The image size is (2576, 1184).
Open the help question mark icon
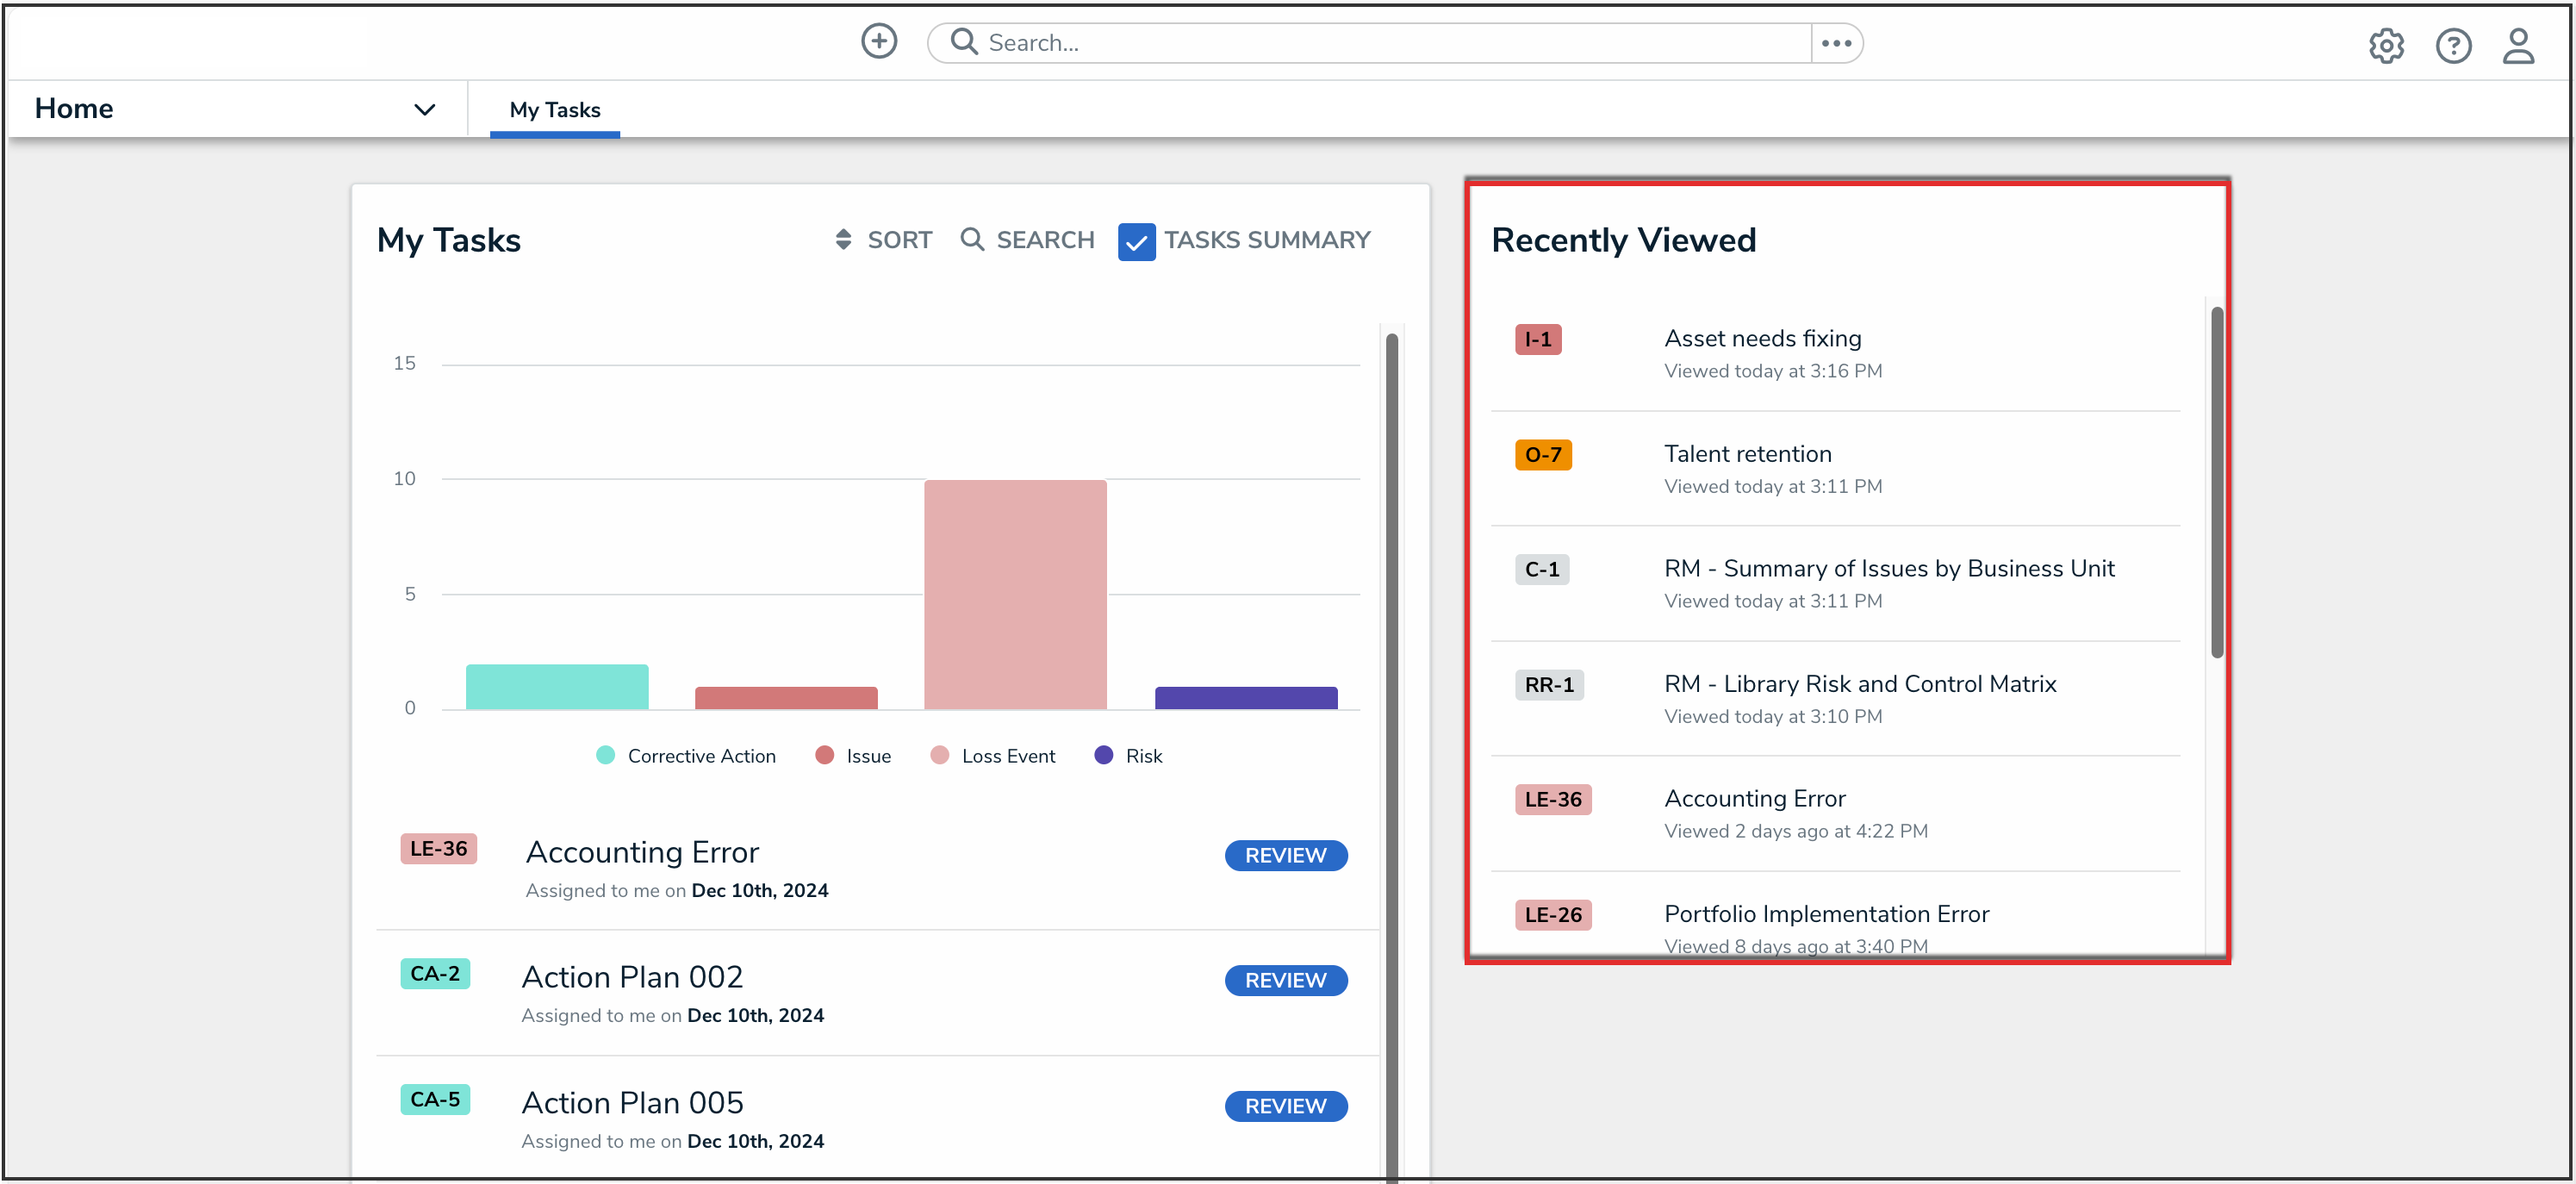(2453, 45)
